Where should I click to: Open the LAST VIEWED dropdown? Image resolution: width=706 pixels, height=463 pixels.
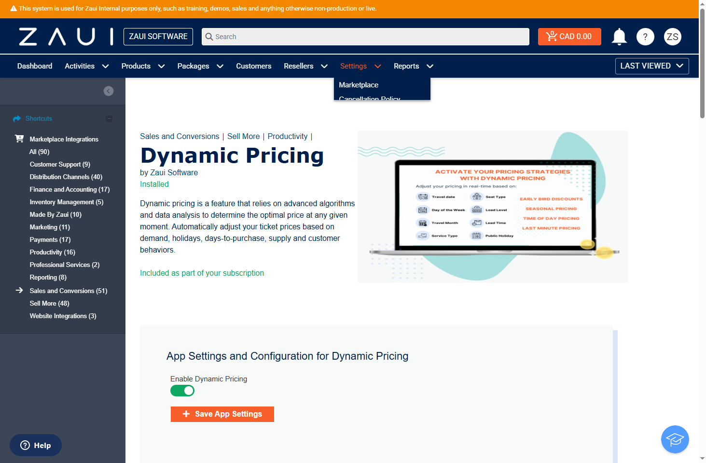point(652,66)
